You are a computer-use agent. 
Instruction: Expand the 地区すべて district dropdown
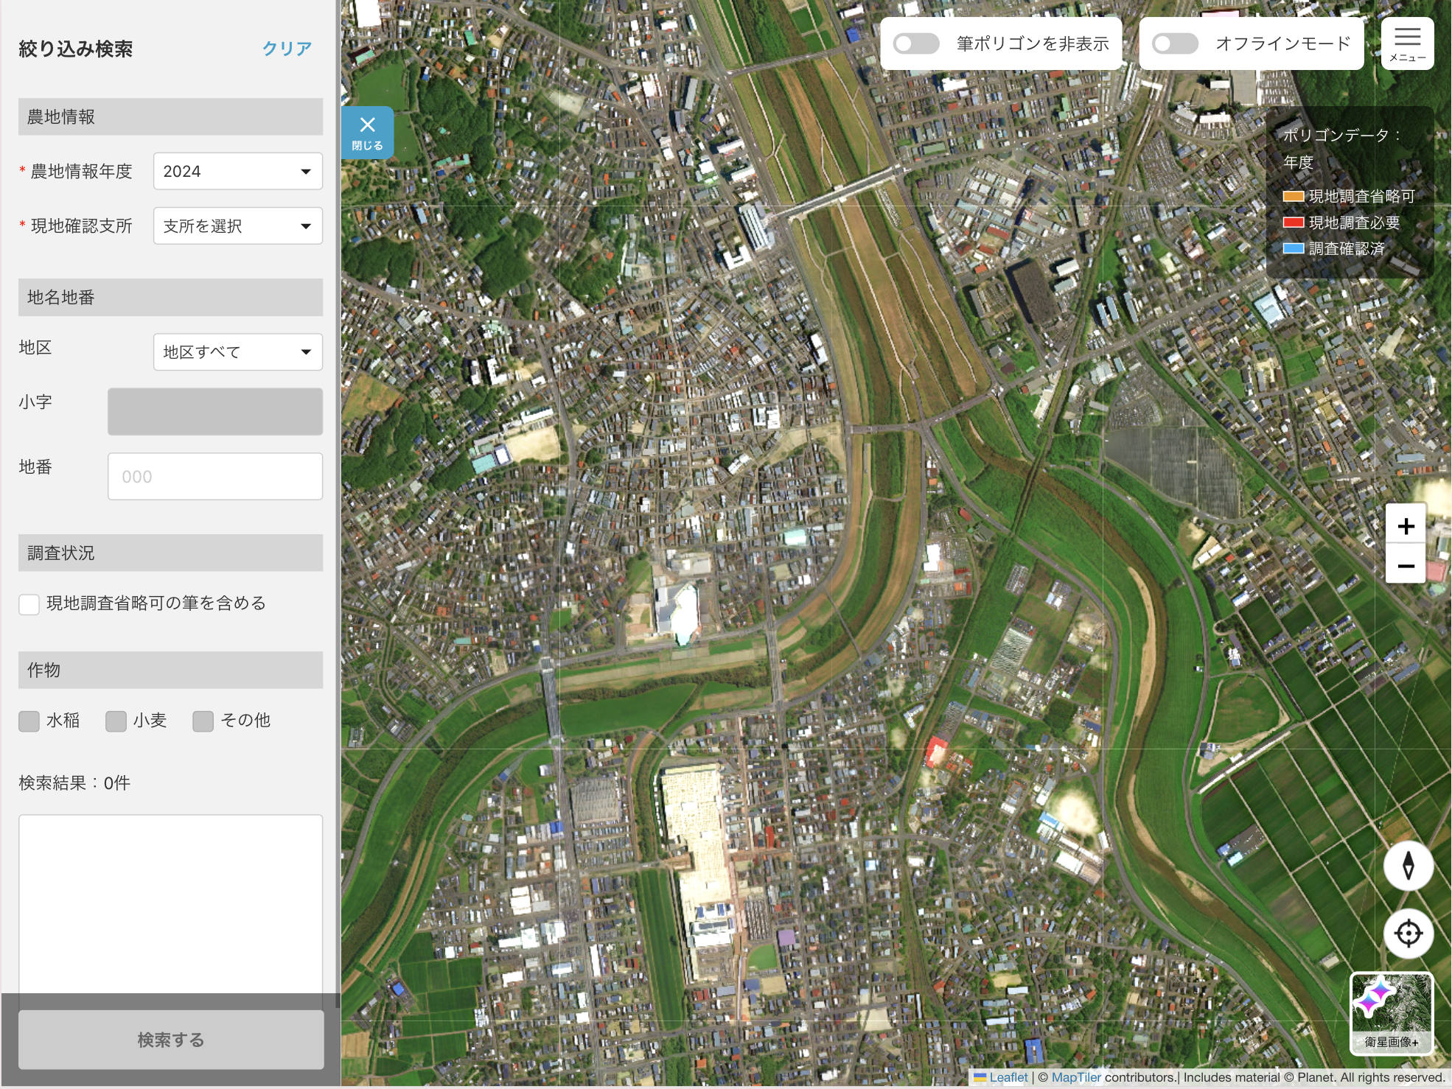coord(237,352)
